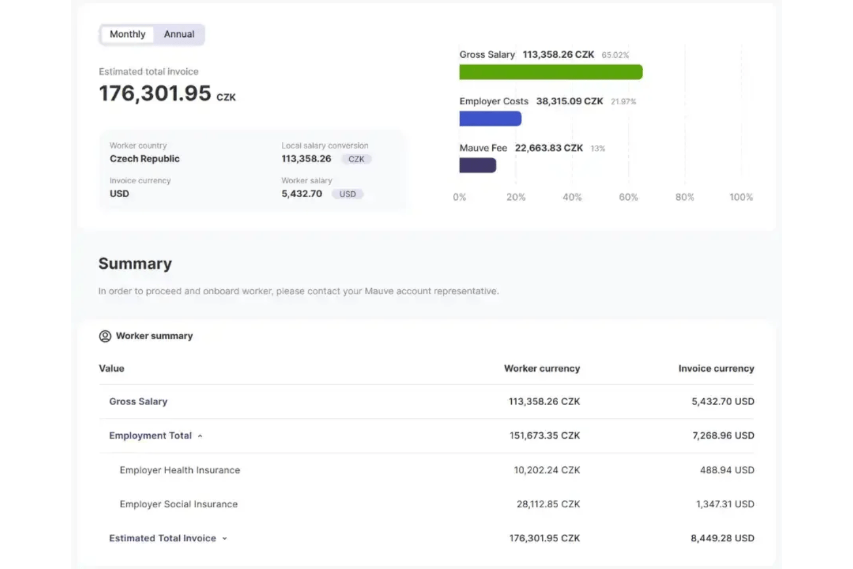Click the 10,202.24 CZK health insurance cell
853x569 pixels.
547,470
